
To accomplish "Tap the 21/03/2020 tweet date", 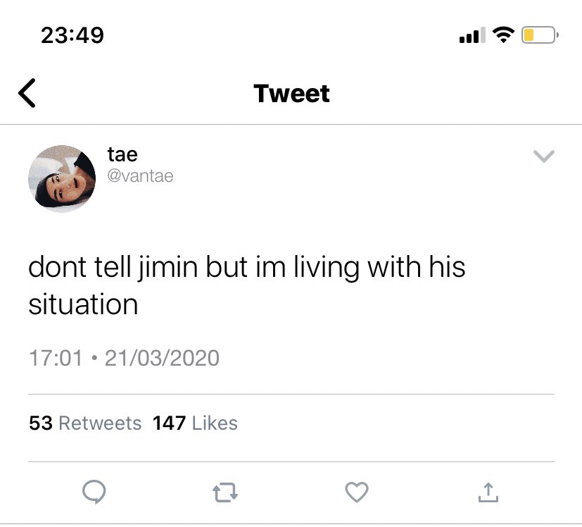I will (162, 358).
